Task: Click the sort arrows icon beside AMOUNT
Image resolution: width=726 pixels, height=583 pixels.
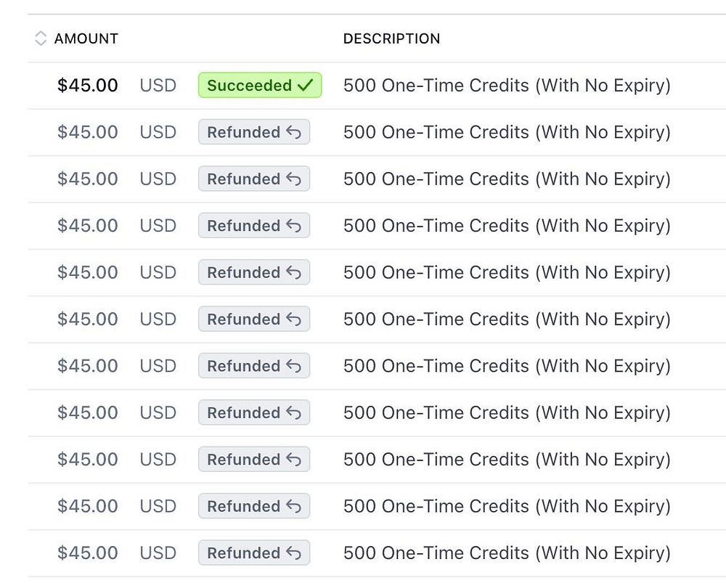Action: pyautogui.click(x=41, y=38)
